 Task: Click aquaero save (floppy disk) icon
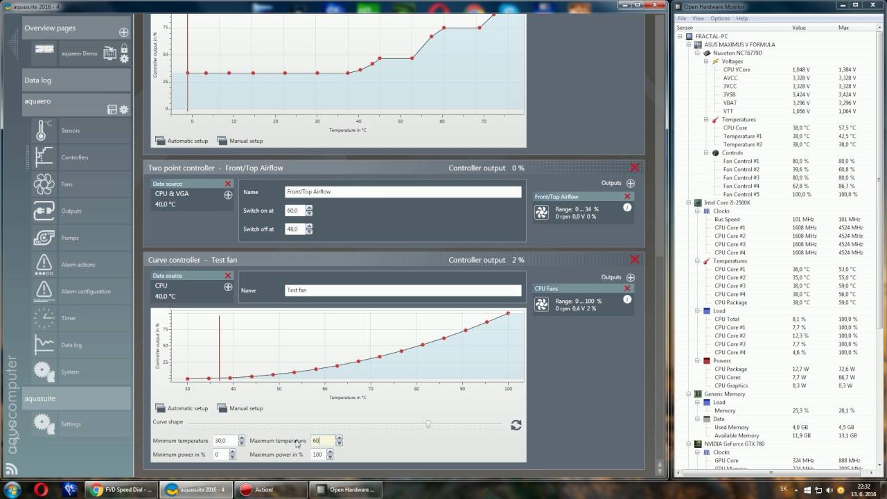(112, 110)
